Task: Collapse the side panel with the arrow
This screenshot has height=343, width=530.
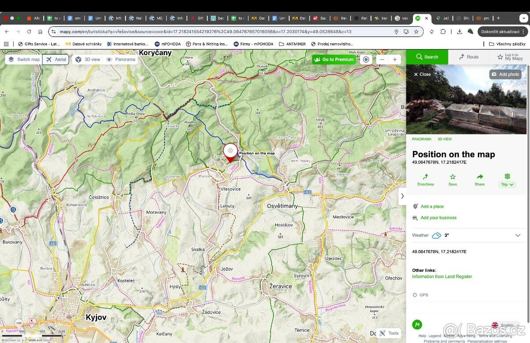Action: [402, 196]
